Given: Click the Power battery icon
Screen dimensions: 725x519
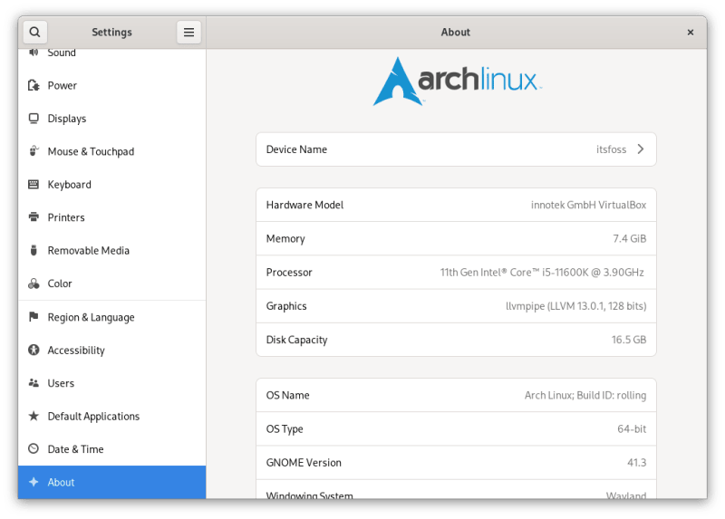Looking at the screenshot, I should point(34,86).
